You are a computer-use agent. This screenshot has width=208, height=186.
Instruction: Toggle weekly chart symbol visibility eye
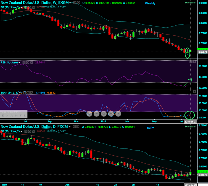[74, 3]
